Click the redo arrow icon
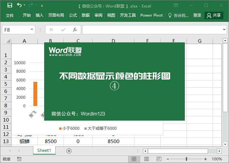This screenshot has width=229, height=163. (x=31, y=6)
